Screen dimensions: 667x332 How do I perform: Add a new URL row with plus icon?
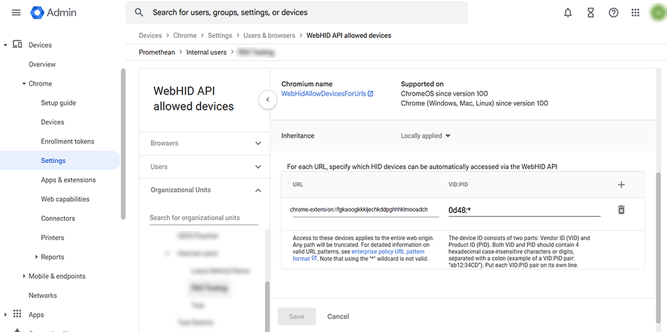pyautogui.click(x=621, y=184)
